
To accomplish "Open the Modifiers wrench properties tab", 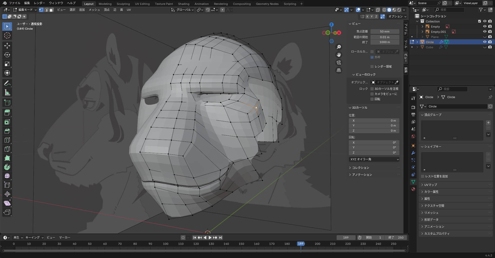I will tap(413, 153).
